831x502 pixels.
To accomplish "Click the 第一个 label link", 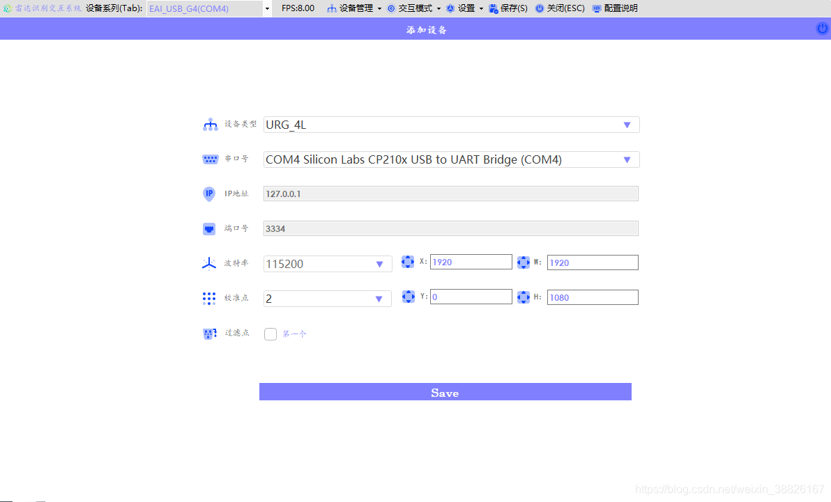I will [x=294, y=334].
